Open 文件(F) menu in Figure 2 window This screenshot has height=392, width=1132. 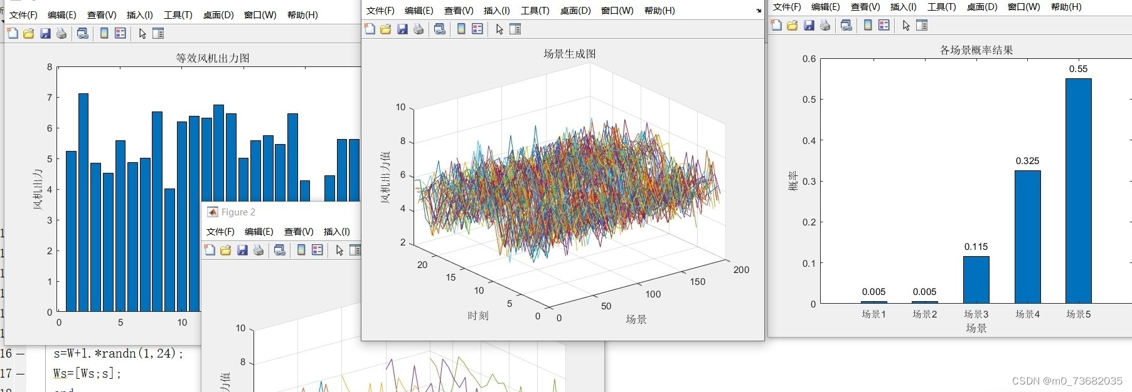(220, 232)
